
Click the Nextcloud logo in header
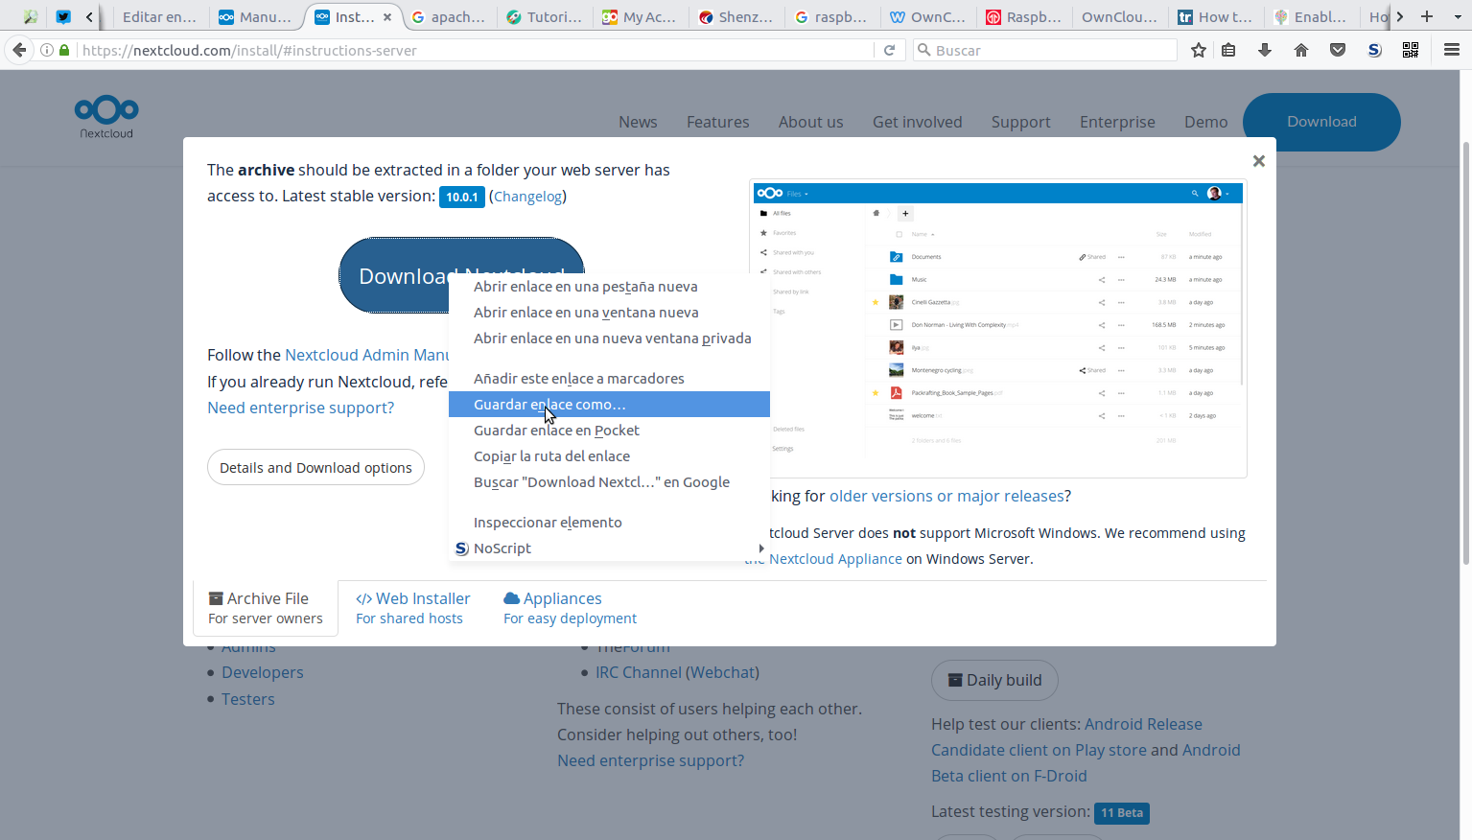[x=106, y=117]
